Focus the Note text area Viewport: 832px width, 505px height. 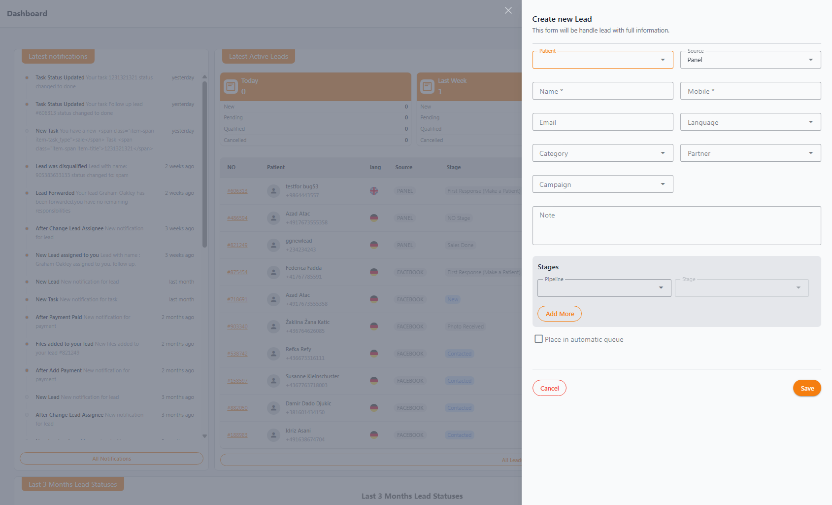point(676,225)
